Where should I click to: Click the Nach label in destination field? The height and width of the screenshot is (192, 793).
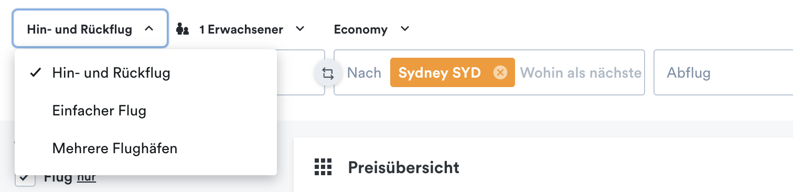pyautogui.click(x=364, y=73)
